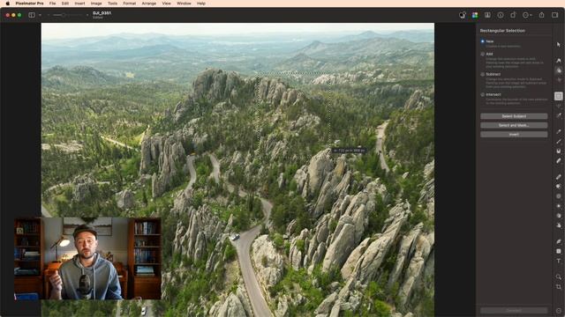This screenshot has width=565, height=317.
Task: Choose the Subtract selection mode
Action: 483,74
